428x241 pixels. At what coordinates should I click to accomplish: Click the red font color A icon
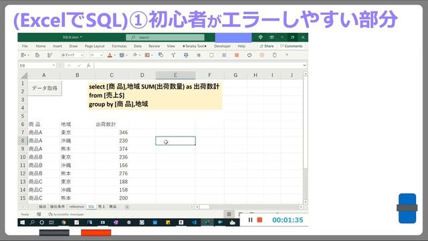110,55
